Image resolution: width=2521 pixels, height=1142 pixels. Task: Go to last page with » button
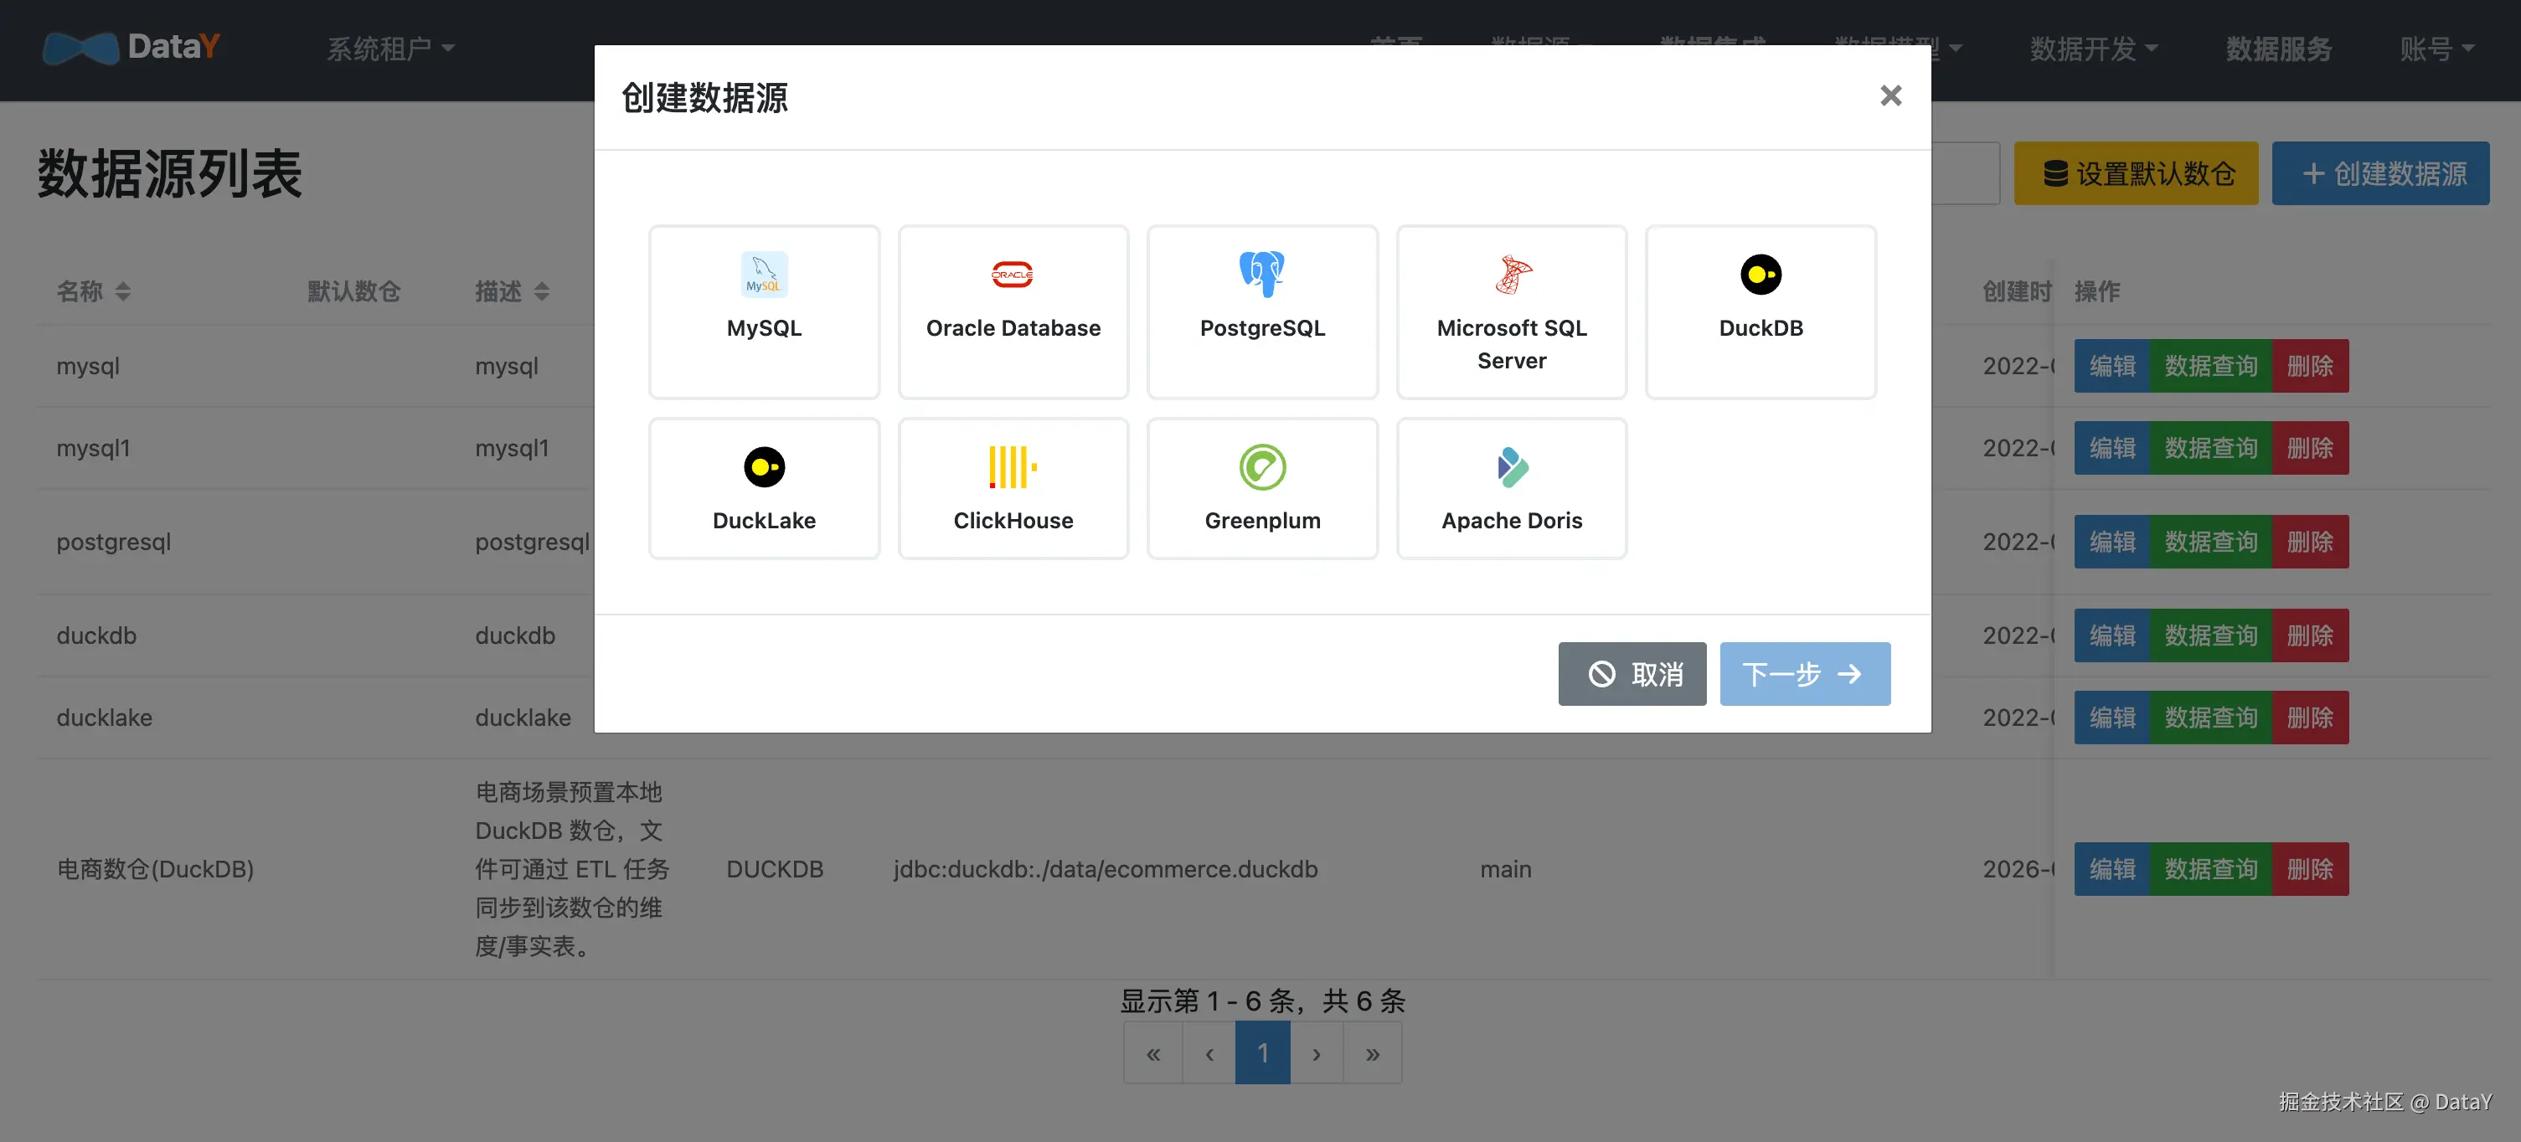(x=1372, y=1053)
